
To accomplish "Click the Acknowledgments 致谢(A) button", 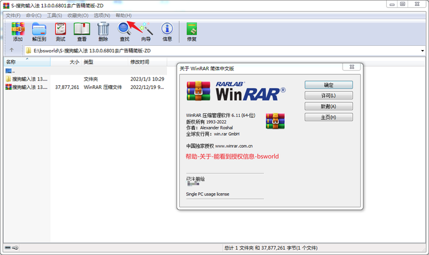I will click(x=328, y=107).
